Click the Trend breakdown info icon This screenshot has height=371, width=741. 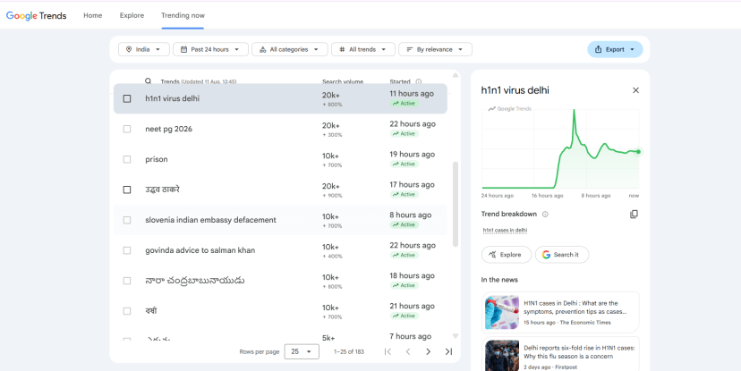pos(545,215)
